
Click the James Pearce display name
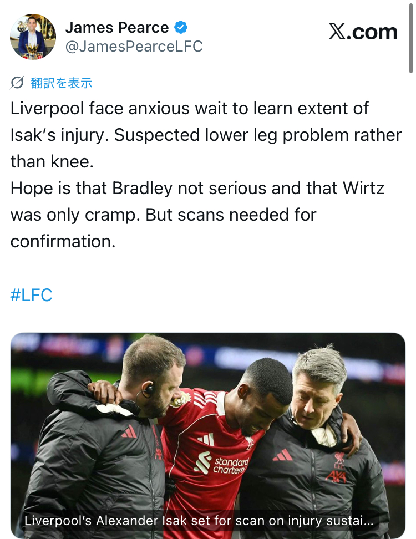coord(117,28)
